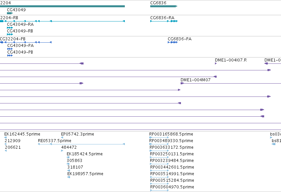Click the CG43049-PB protein arrows
Screen dimensions: 281x192
[x=10, y=56]
